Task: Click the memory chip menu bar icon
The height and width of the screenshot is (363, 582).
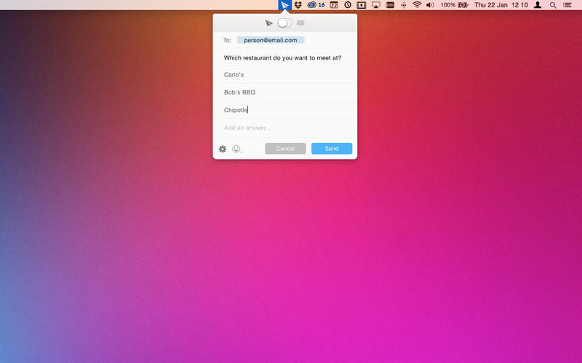Action: pos(390,5)
